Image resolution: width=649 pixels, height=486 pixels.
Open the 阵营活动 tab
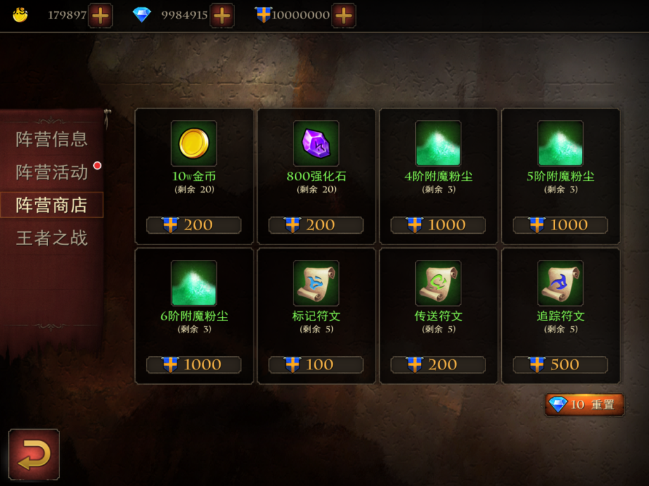(52, 172)
